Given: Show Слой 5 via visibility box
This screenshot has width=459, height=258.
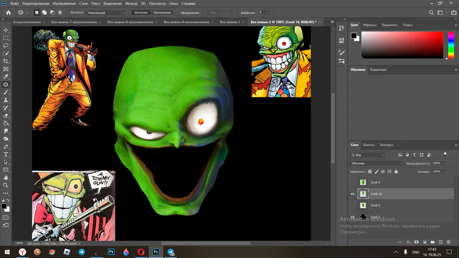Looking at the screenshot, I should (352, 182).
